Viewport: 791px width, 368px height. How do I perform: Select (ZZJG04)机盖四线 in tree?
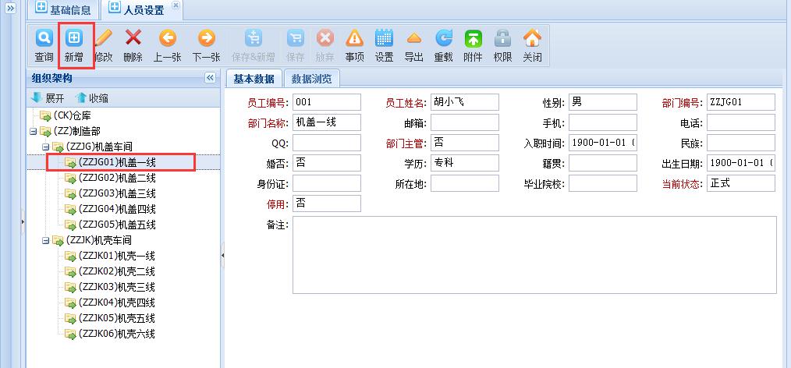pyautogui.click(x=116, y=209)
